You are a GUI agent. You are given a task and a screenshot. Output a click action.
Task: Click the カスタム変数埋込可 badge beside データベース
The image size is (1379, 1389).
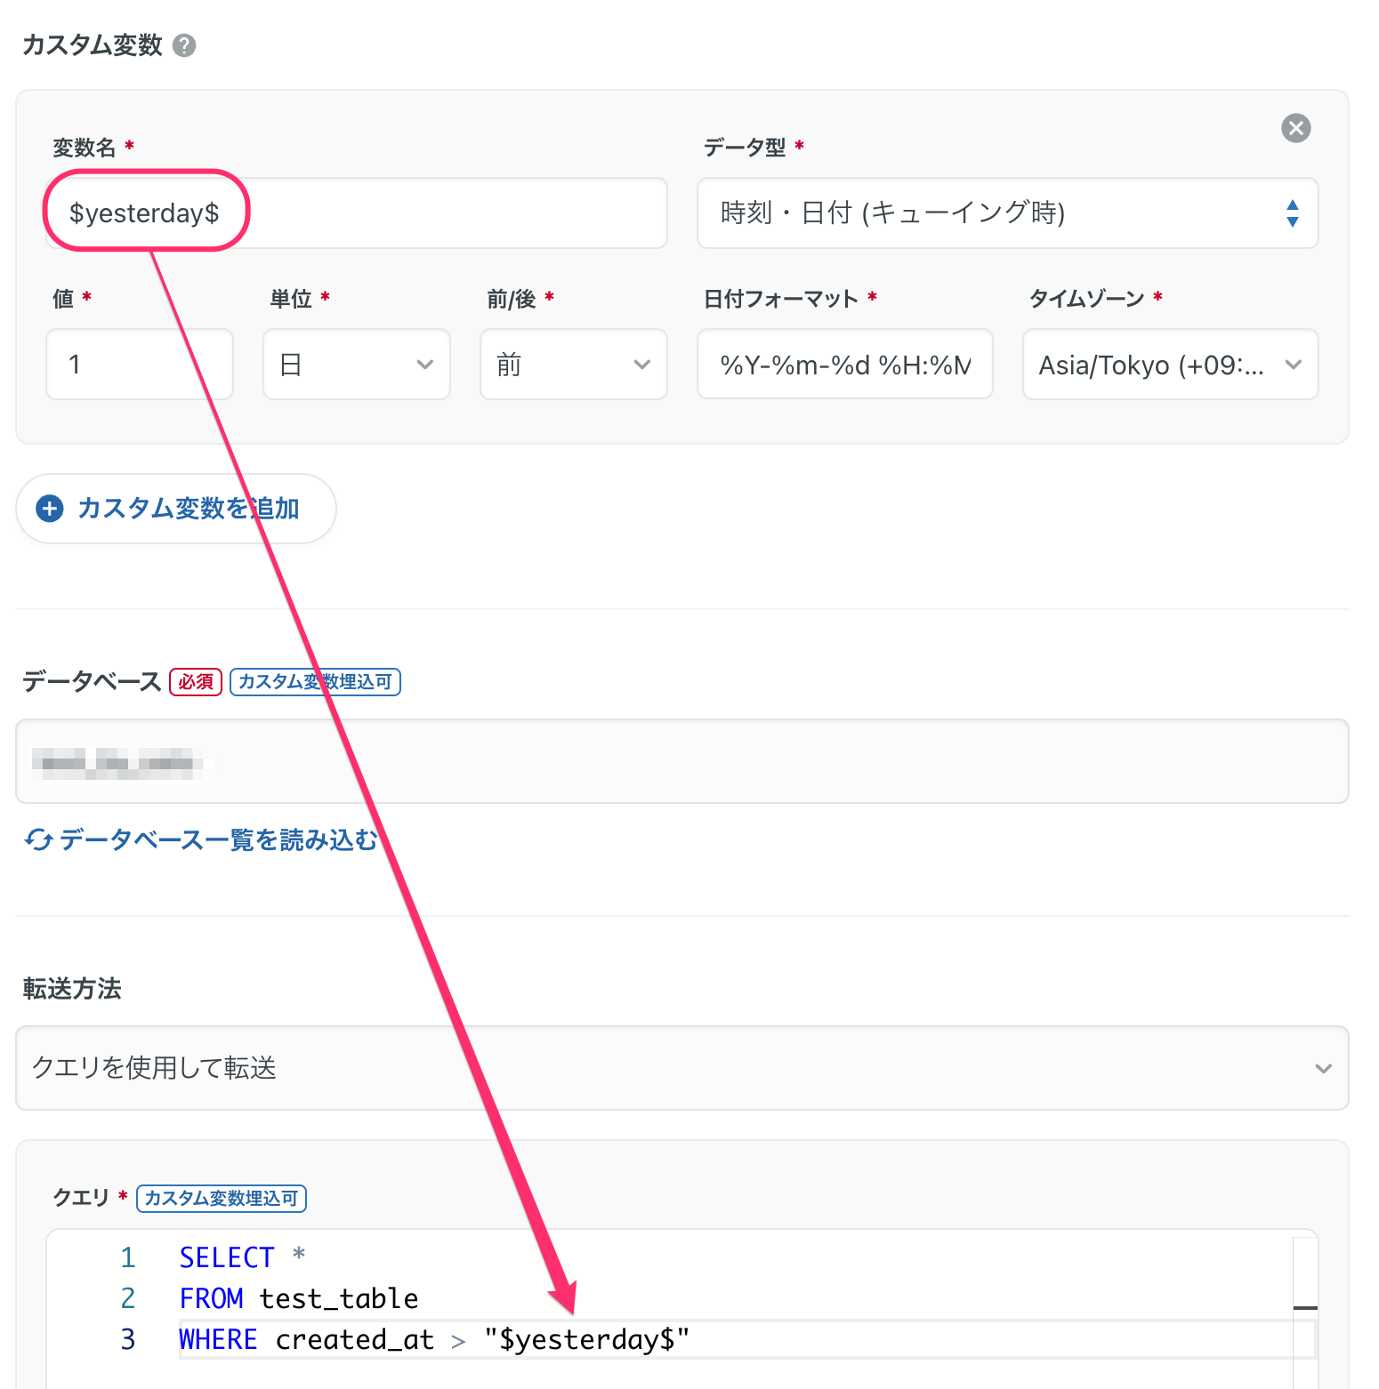pos(315,682)
